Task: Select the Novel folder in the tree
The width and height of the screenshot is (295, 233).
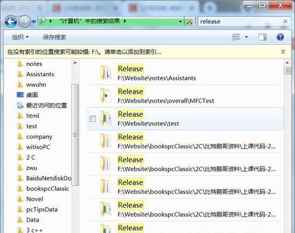Action: pyautogui.click(x=34, y=199)
